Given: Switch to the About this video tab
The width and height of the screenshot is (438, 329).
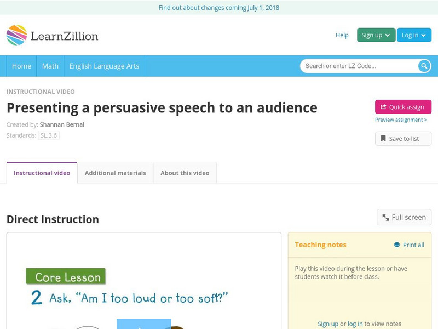Looking at the screenshot, I should click(185, 173).
